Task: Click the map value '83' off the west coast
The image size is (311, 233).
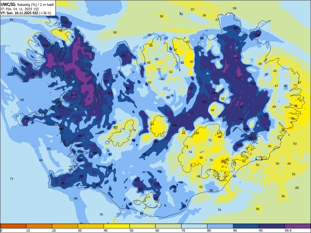Action: 49,148
